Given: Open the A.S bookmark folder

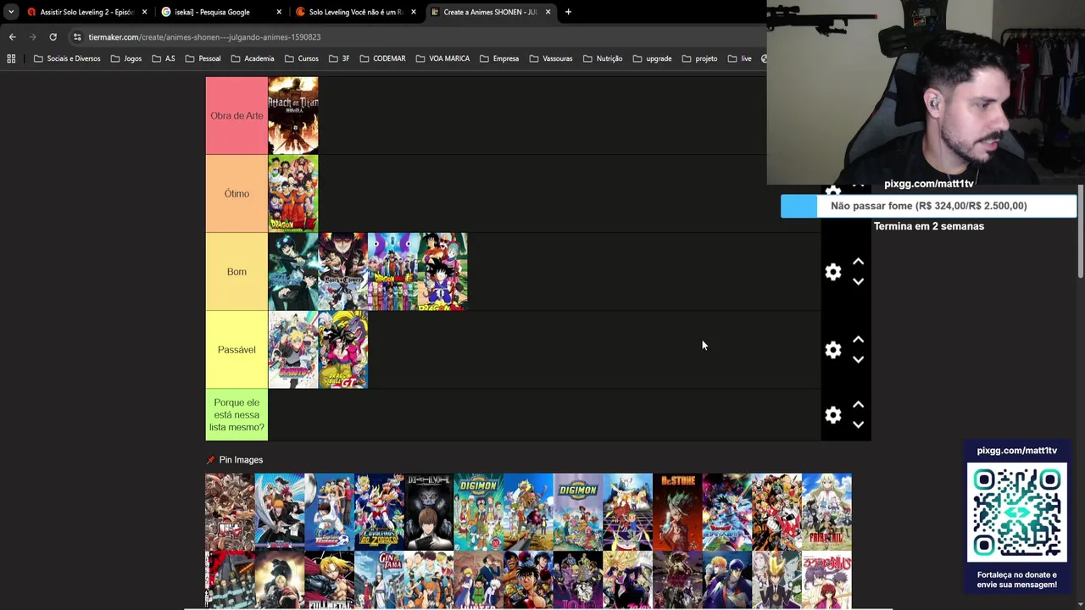Looking at the screenshot, I should (164, 58).
